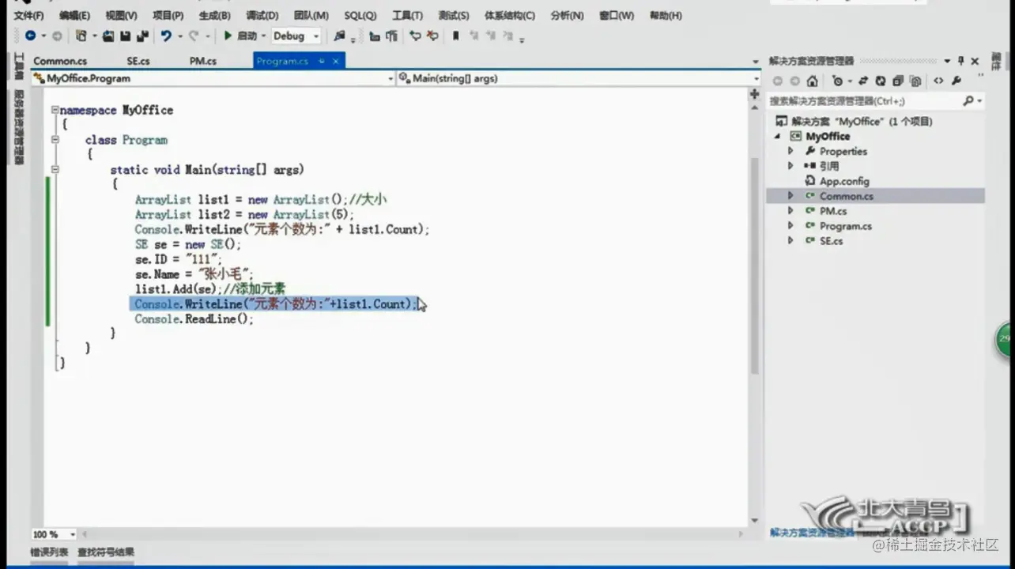Image resolution: width=1015 pixels, height=569 pixels.
Task: Collapse the class Program code block
Action: point(55,140)
